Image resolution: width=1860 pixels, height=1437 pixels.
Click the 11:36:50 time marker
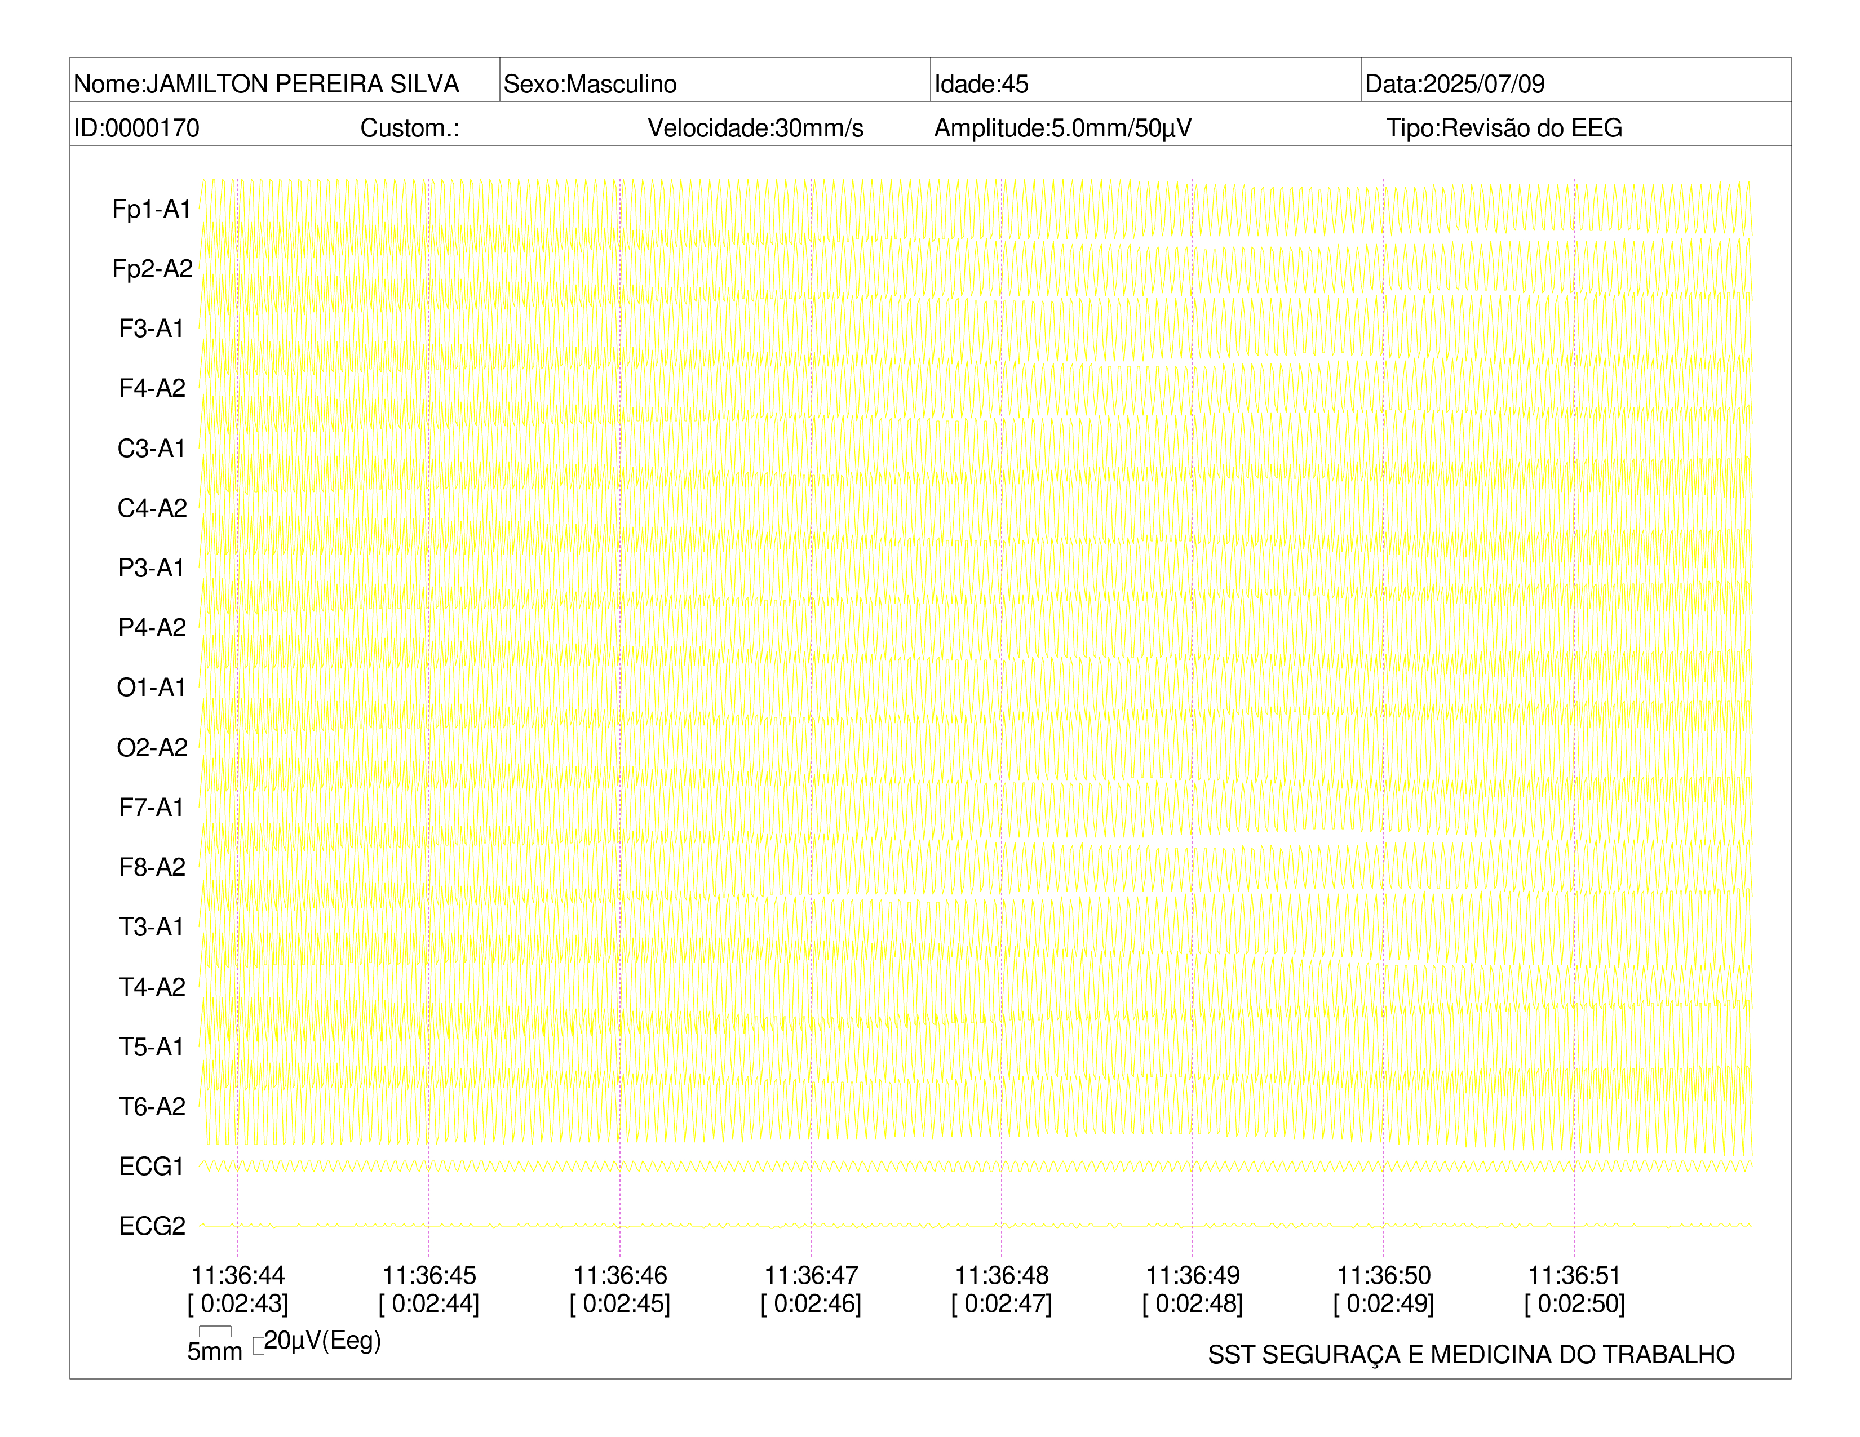(x=1384, y=1275)
